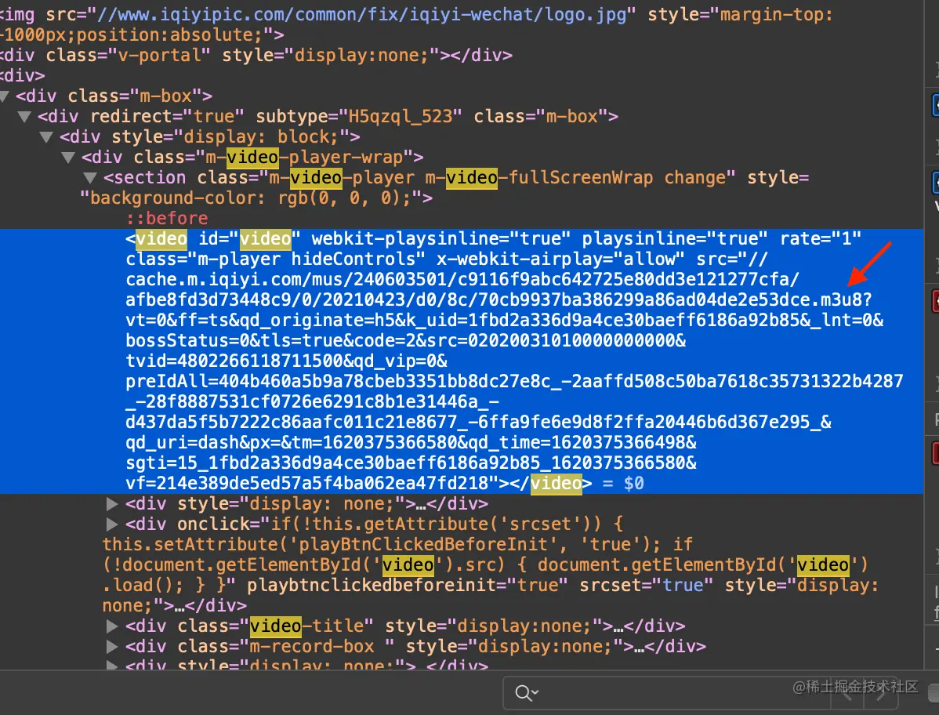Viewport: 939px width, 715px height.
Task: Click the "video-title" class value
Action: 306,626
